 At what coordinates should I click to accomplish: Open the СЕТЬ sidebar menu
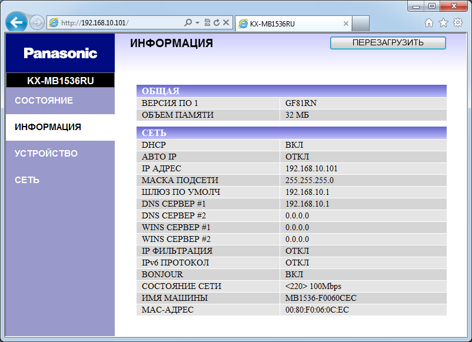click(x=60, y=180)
